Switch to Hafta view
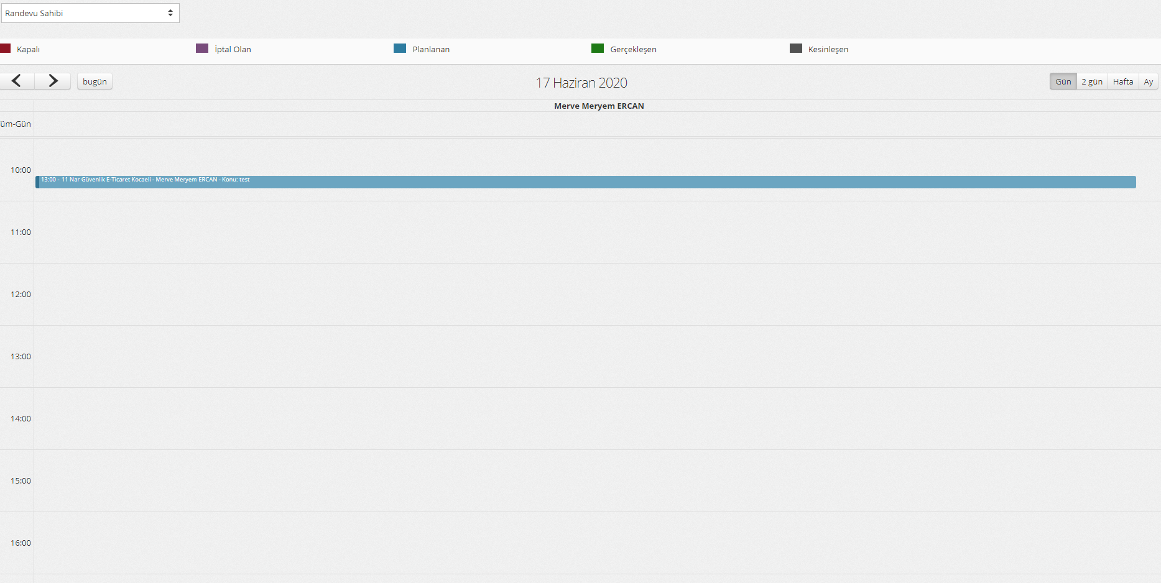Screen dimensions: 1161x583 [x=1122, y=82]
